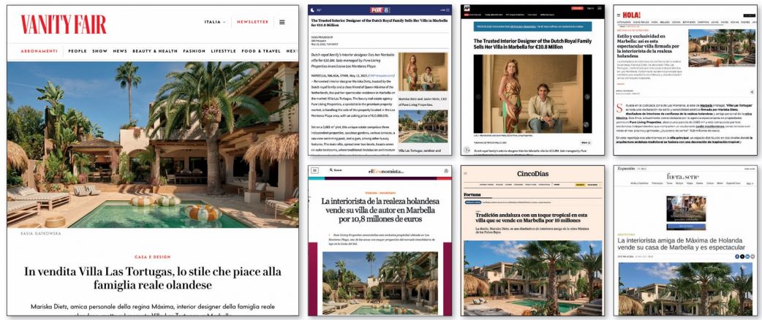Open FOOD & TRAVEL in Vanity Fair
The image size is (762, 320).
pos(261,51)
